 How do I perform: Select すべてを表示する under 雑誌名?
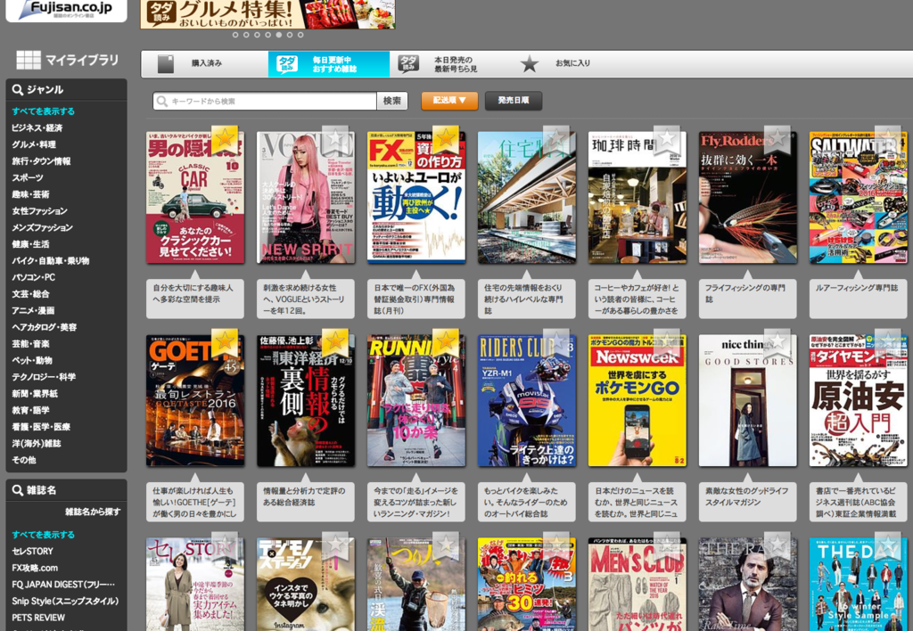[x=43, y=535]
